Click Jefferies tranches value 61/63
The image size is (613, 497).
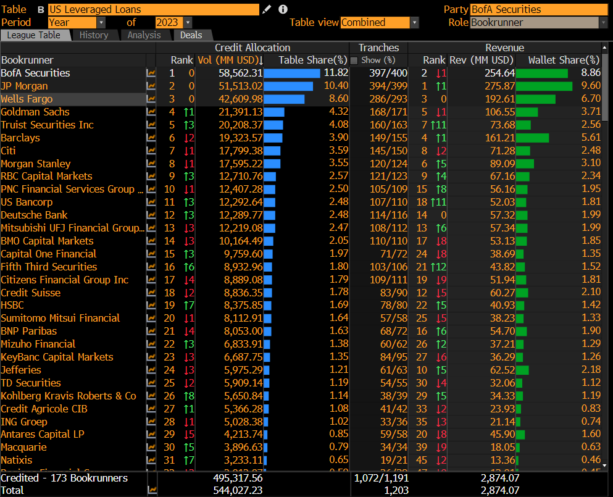pyautogui.click(x=394, y=370)
